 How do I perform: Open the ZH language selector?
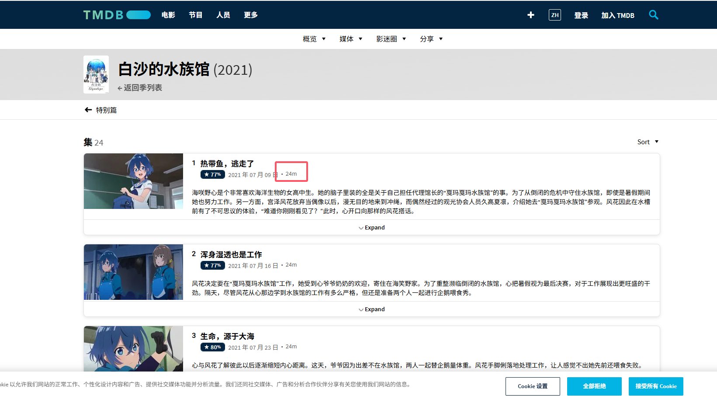555,15
